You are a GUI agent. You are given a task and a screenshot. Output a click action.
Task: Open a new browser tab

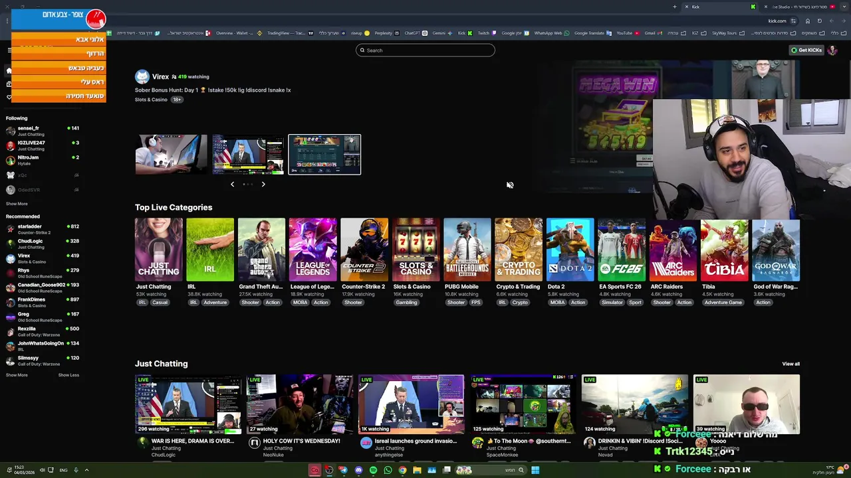pos(674,7)
